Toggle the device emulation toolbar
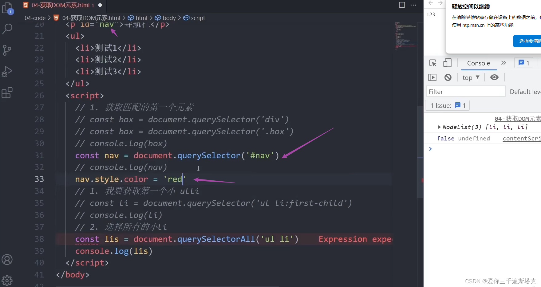The height and width of the screenshot is (287, 541). point(448,63)
